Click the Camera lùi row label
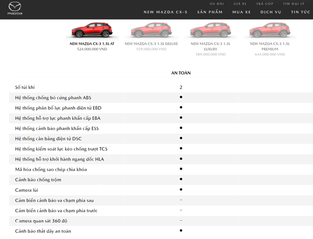This screenshot has height=239, width=313. point(27,190)
